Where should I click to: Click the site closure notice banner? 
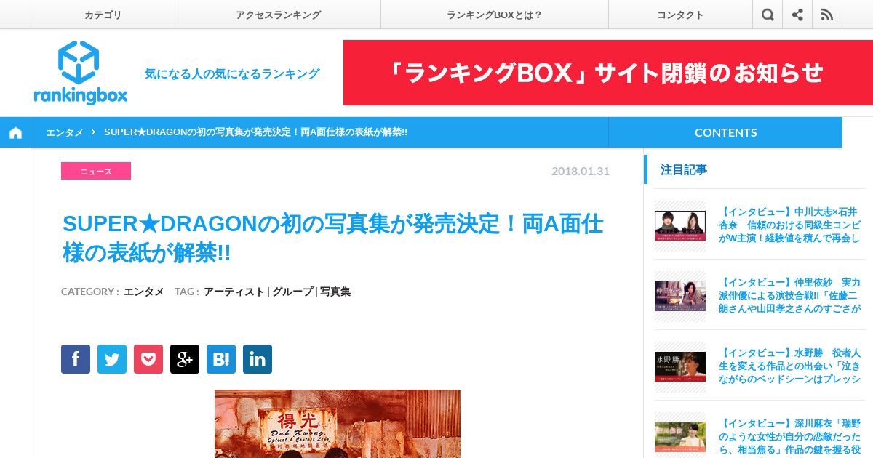pyautogui.click(x=608, y=73)
